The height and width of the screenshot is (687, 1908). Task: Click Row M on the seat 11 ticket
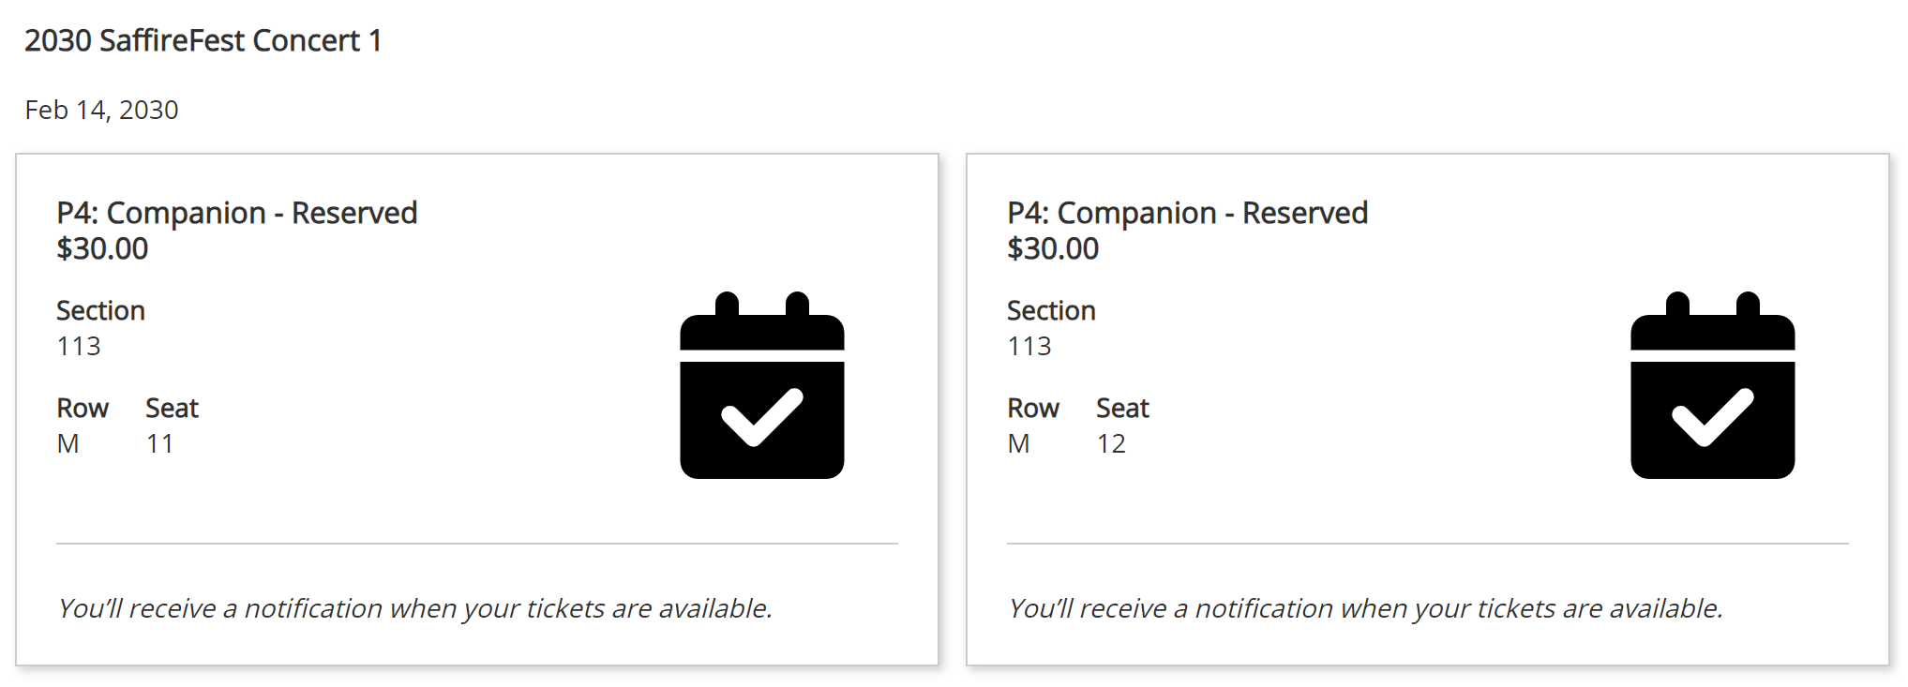[68, 443]
